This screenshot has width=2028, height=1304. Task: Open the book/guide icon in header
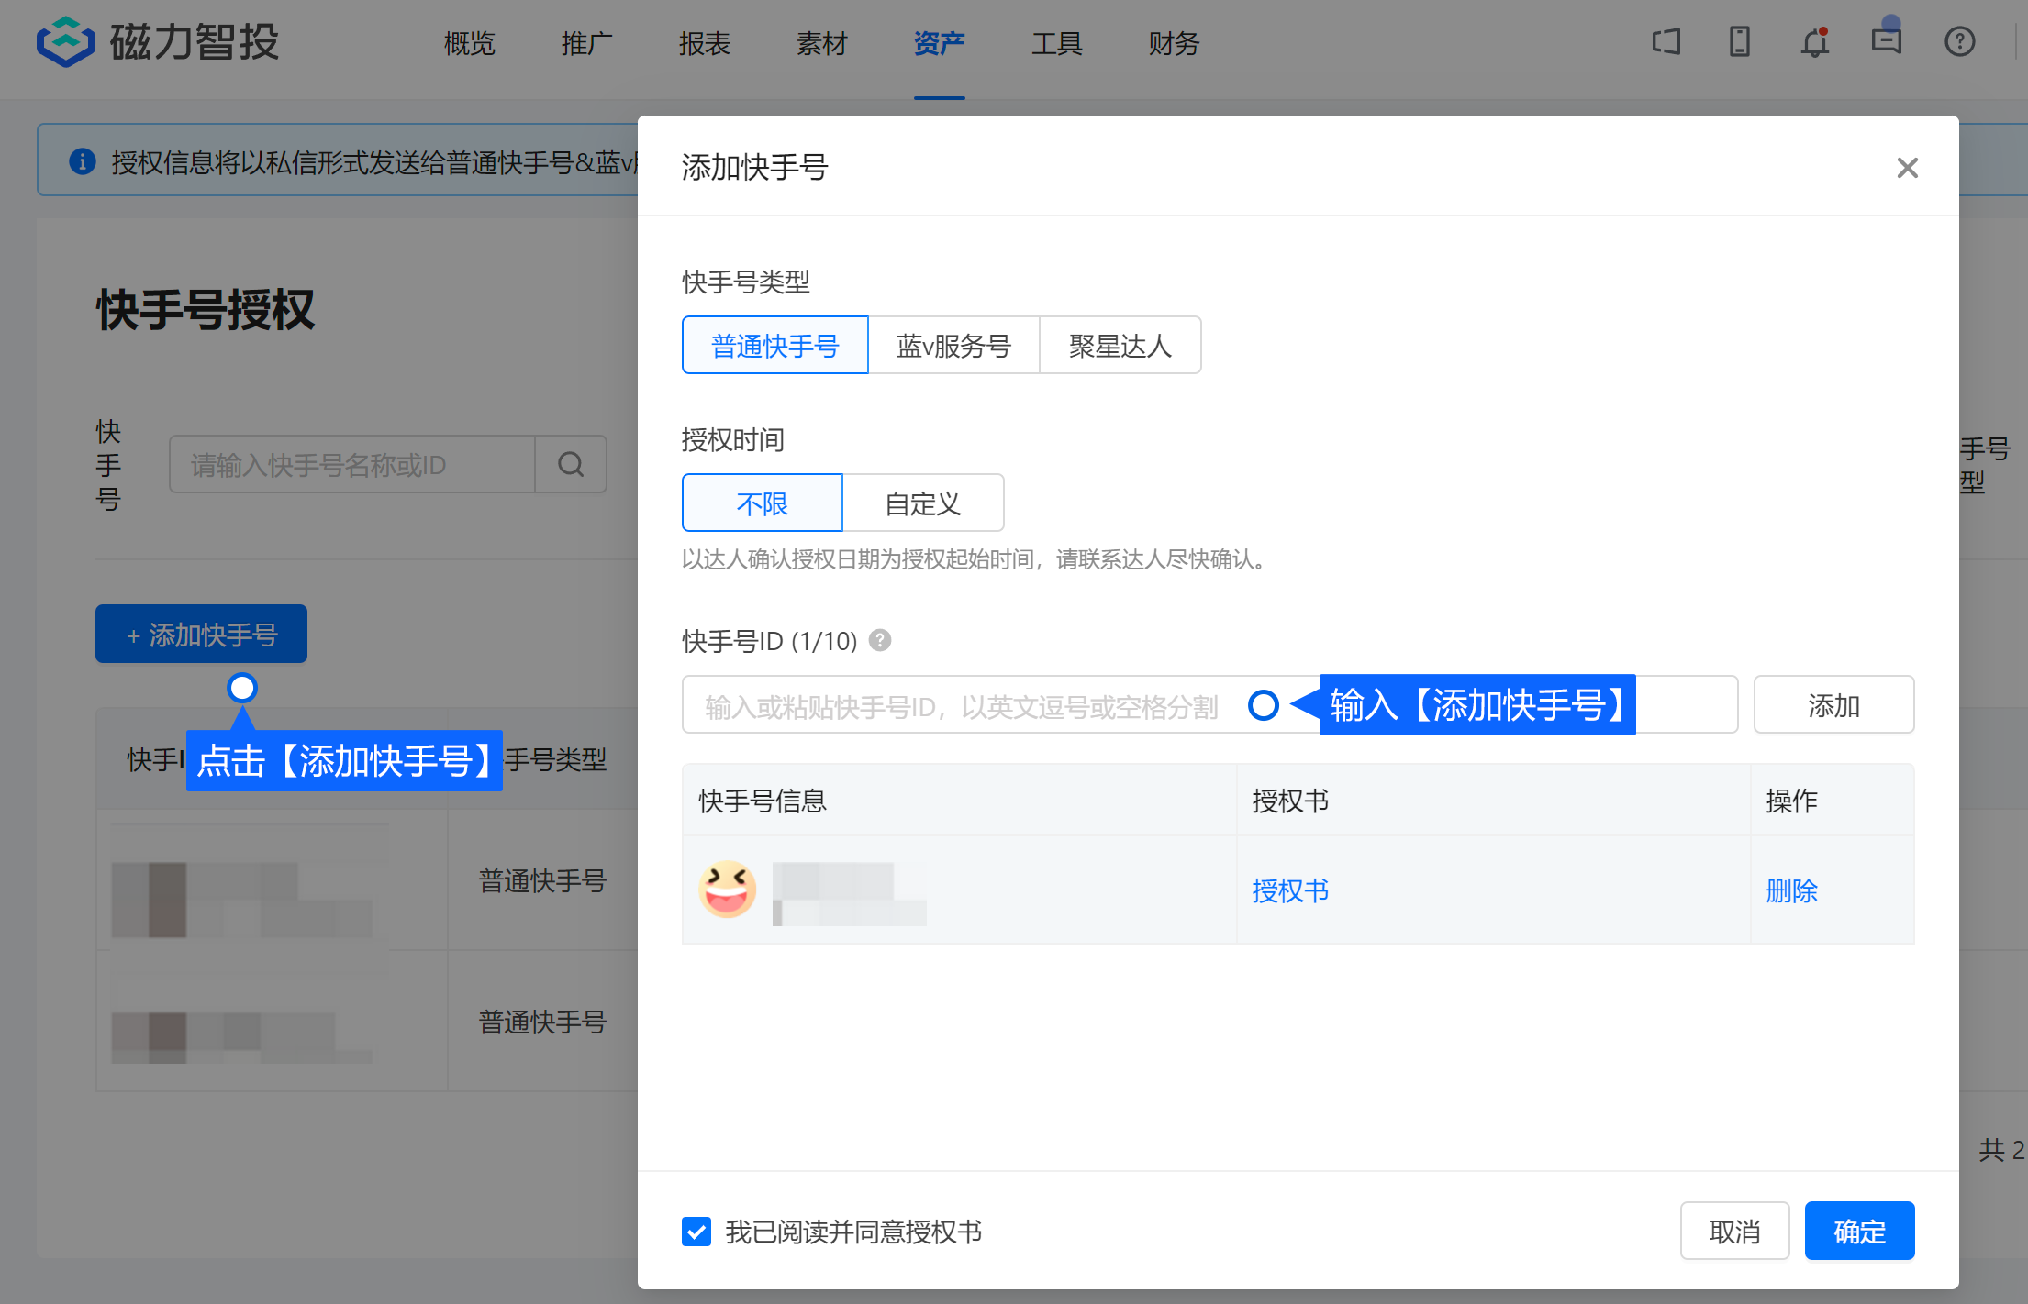coord(1666,41)
